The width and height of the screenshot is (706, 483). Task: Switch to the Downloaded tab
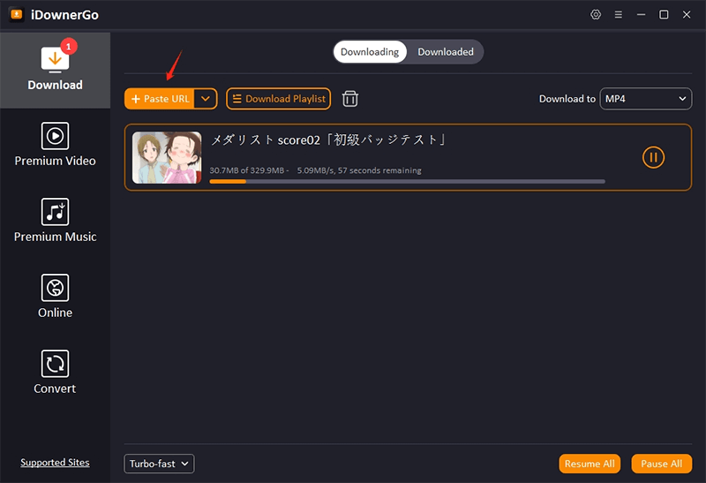pyautogui.click(x=446, y=52)
